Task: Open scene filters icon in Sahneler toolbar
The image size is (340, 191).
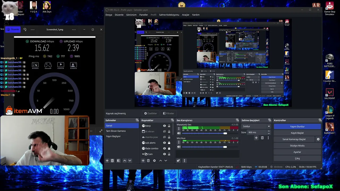Action: coord(118,160)
